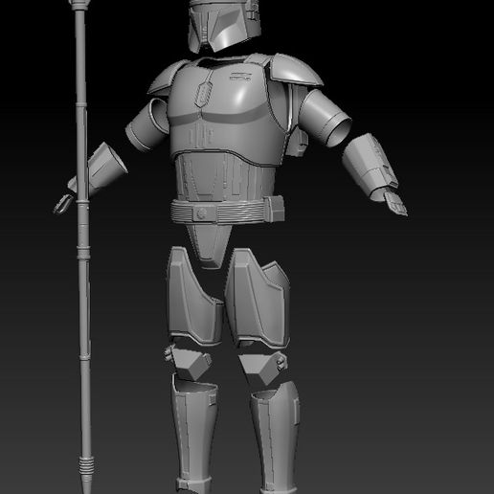Select the pouch attached to the belt

(274, 209)
